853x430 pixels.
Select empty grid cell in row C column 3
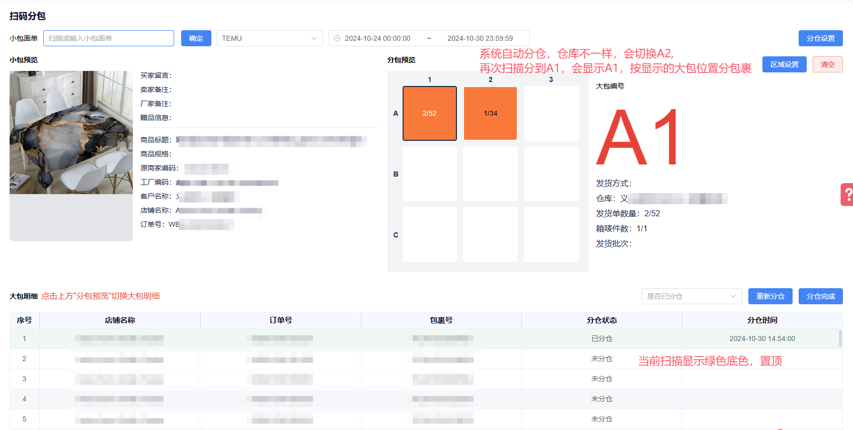tap(551, 235)
